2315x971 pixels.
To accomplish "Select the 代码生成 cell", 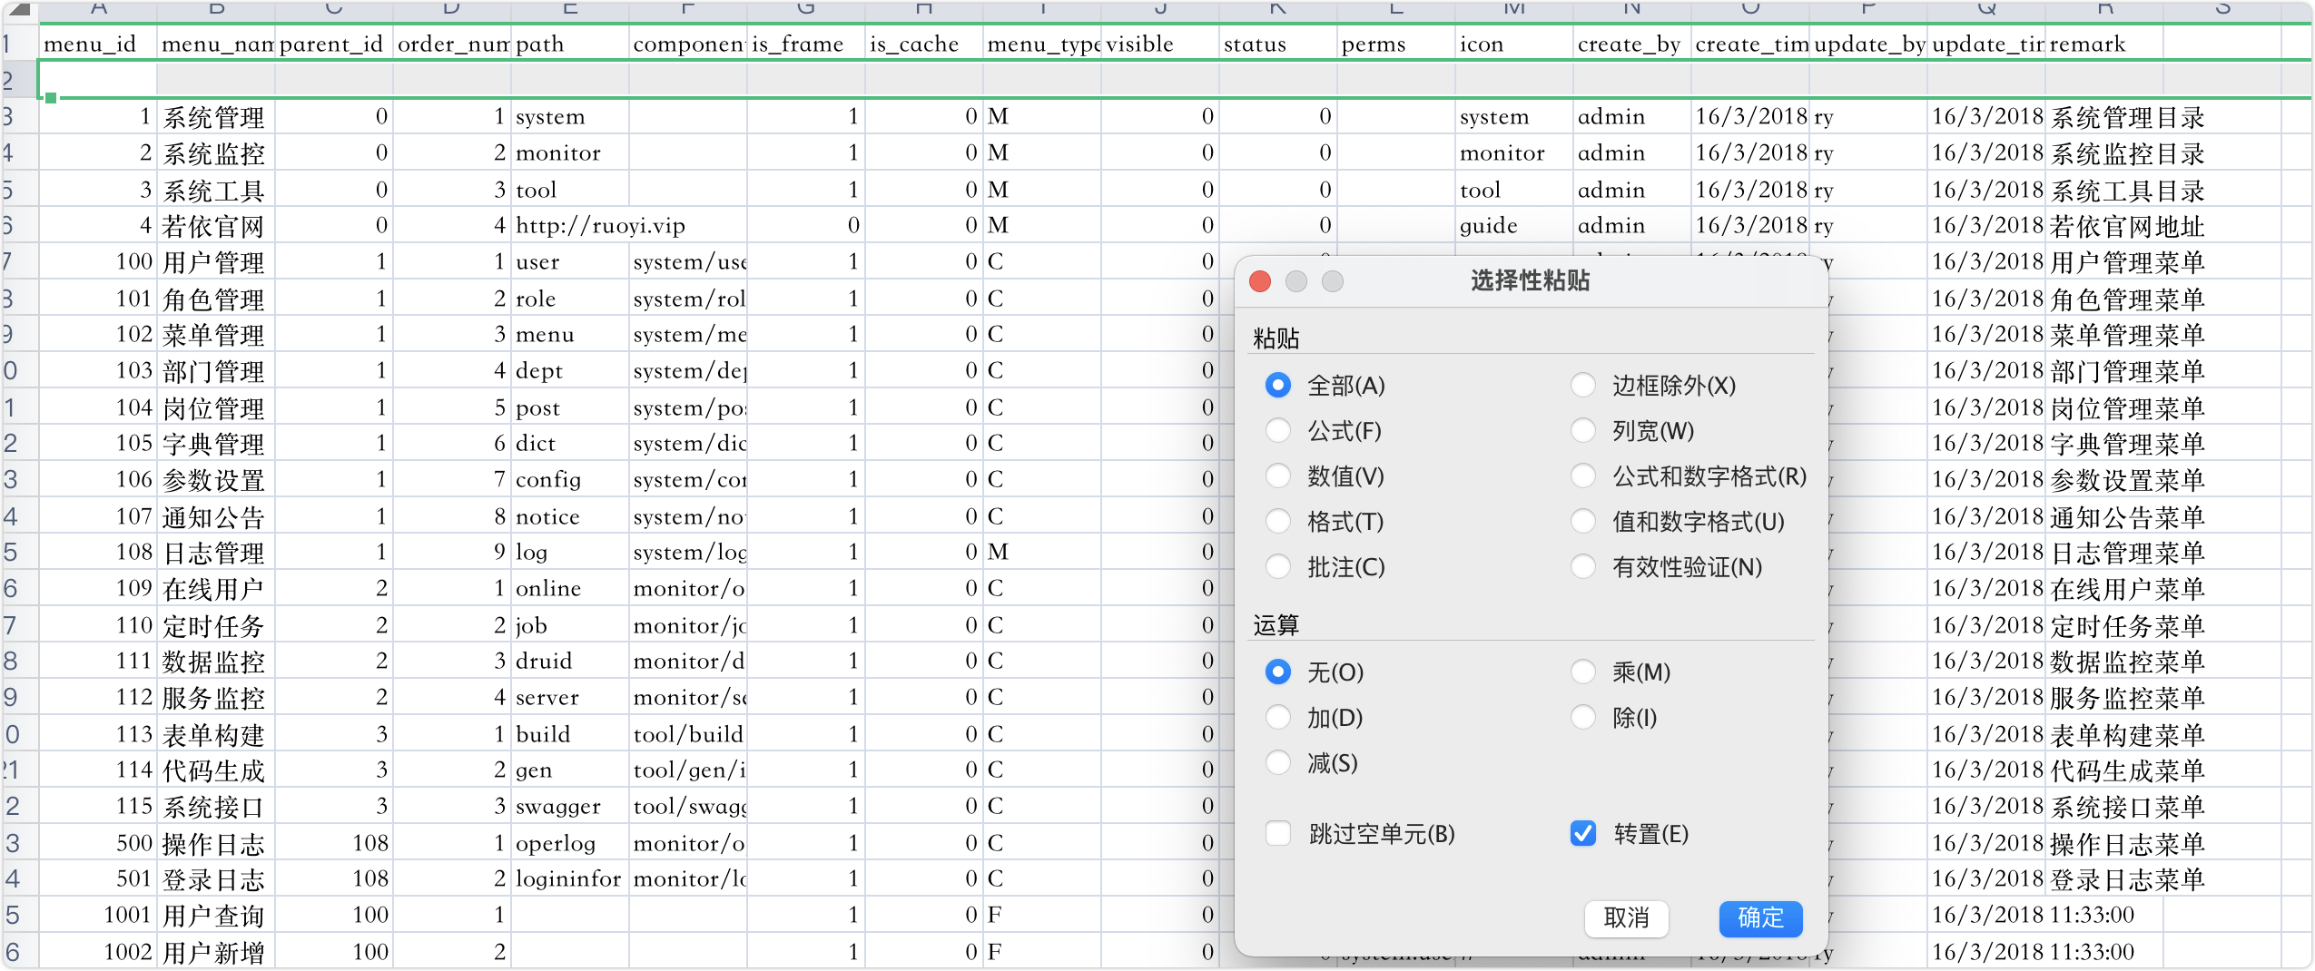I will (215, 770).
